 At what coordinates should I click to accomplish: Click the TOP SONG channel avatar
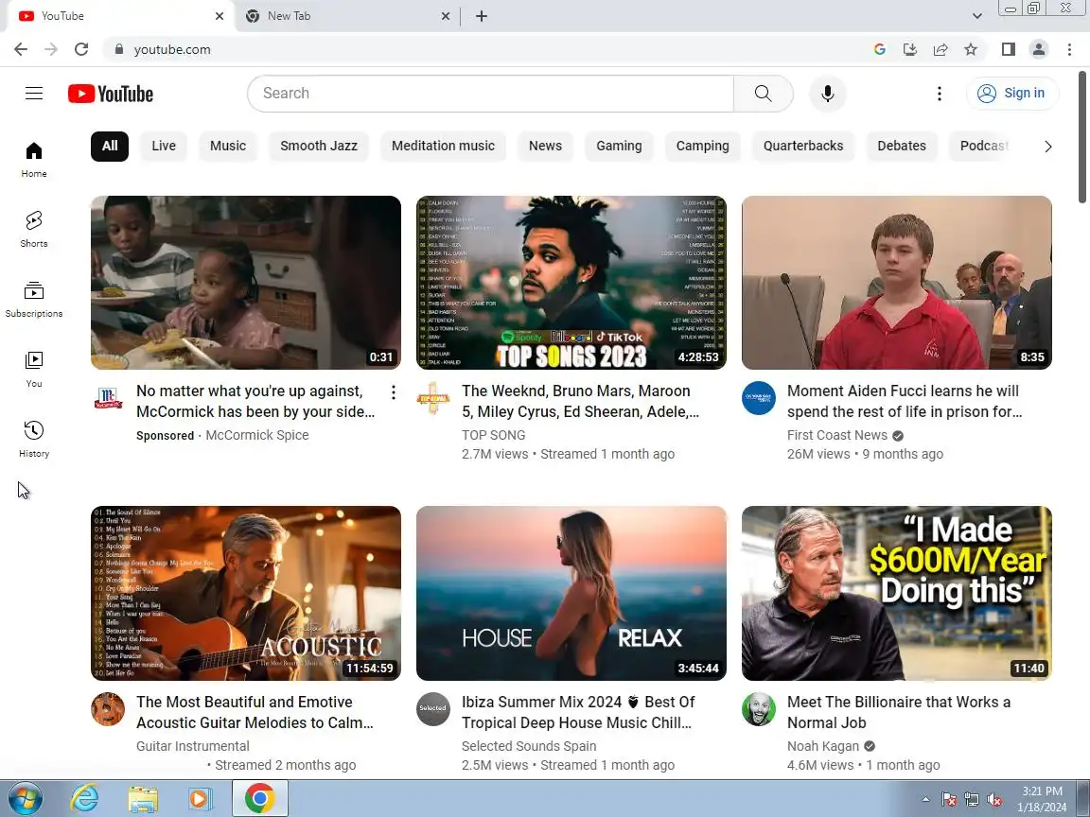433,398
